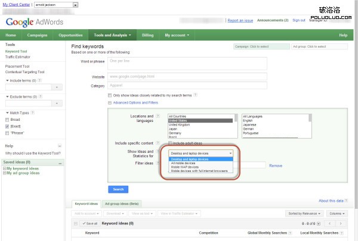This screenshot has height=241, width=358.
Task: Open the Columns dropdown
Action: (336, 213)
